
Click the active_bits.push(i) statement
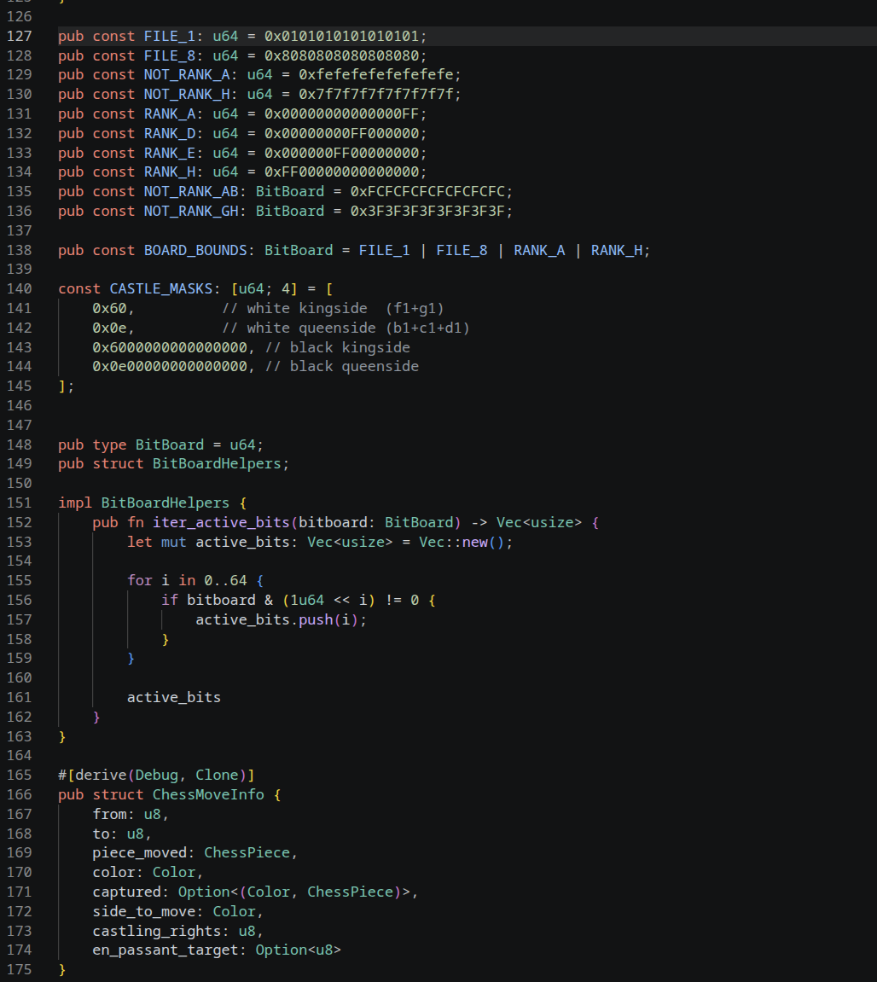point(281,619)
